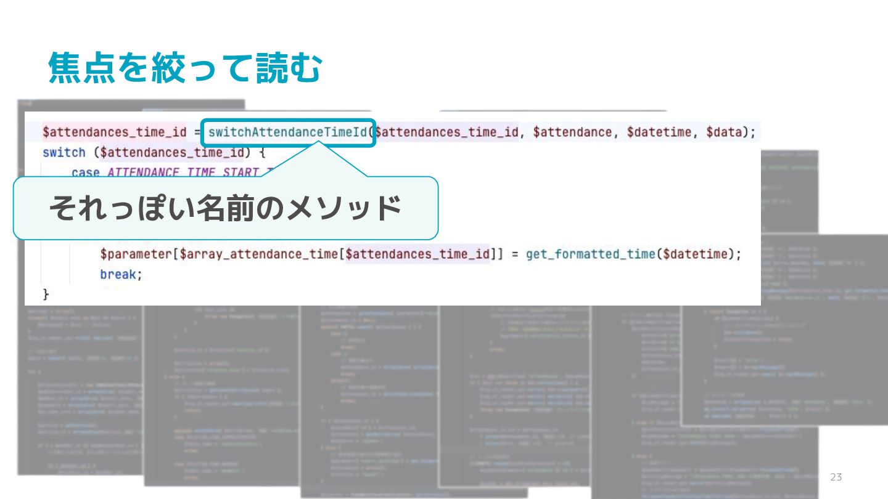Viewport: 888px width, 499px height.
Task: Select $attendances_time_id inside the switch parentheses
Action: click(172, 153)
